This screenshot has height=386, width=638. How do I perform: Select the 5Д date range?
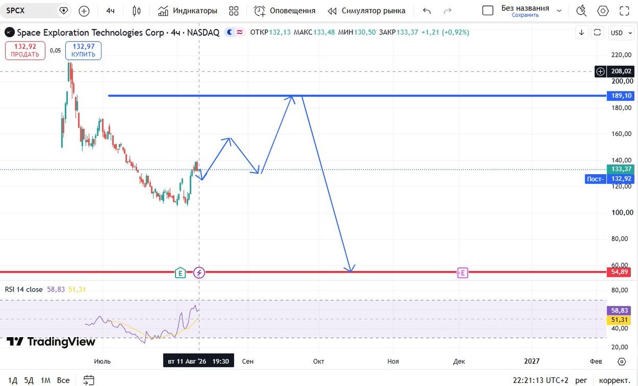pyautogui.click(x=29, y=380)
